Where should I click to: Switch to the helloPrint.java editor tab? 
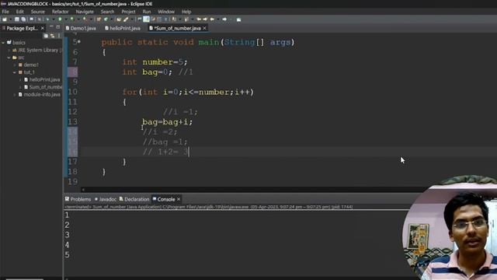coord(123,28)
